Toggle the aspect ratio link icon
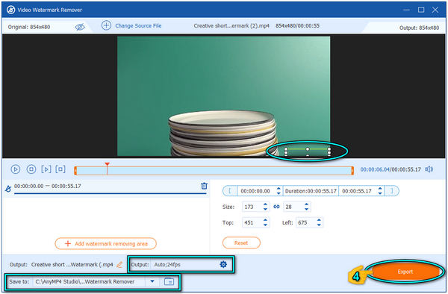Image resolution: width=448 pixels, height=294 pixels. [276, 207]
